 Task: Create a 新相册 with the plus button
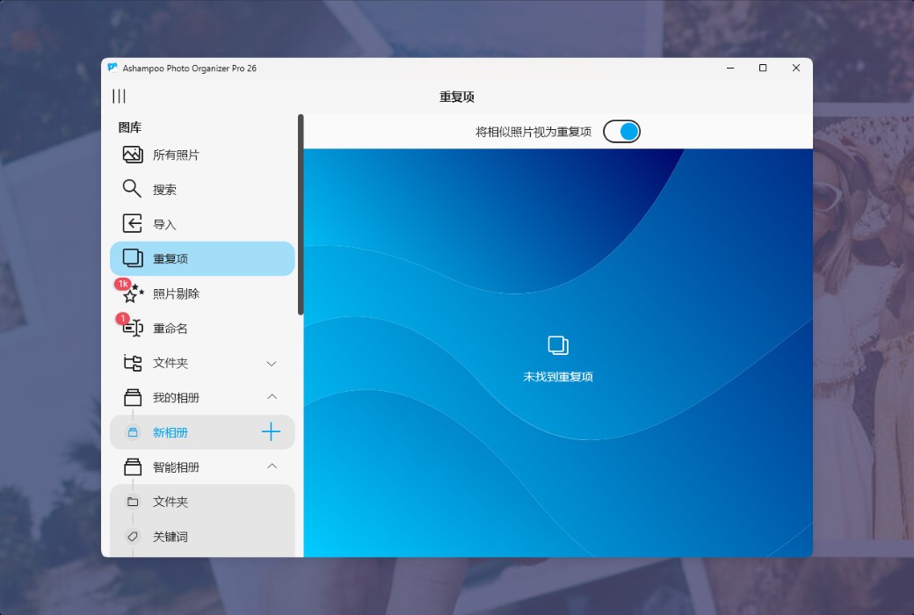[271, 431]
